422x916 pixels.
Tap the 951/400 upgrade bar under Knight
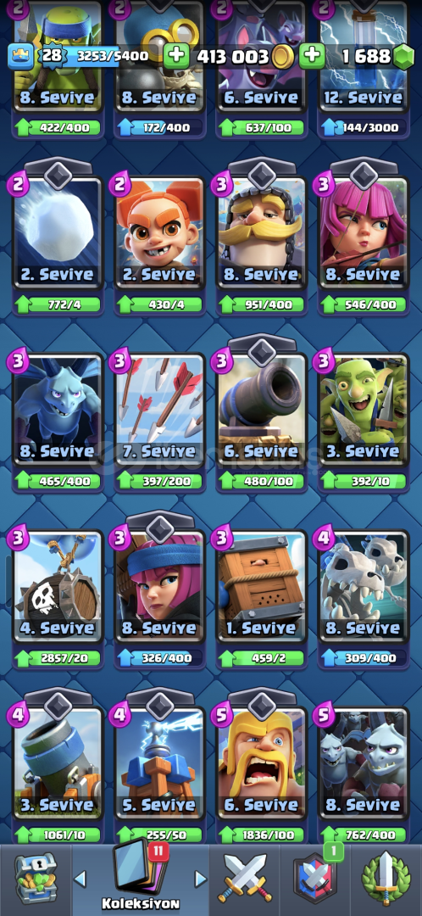pos(262,304)
